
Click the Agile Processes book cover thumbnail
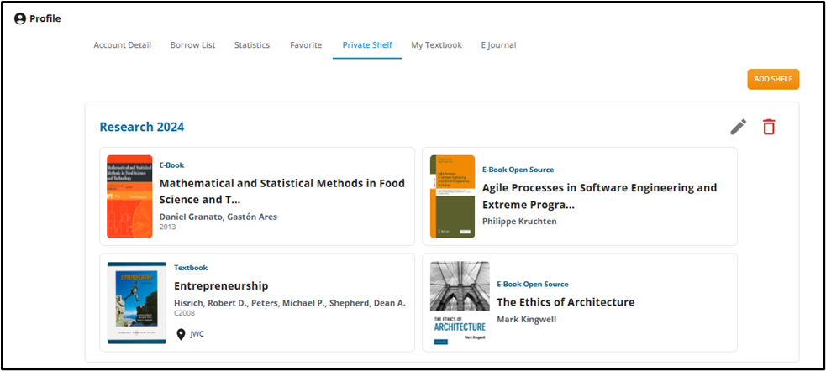coord(452,196)
